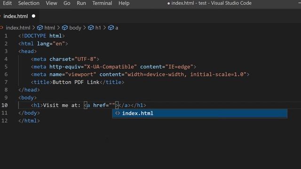Place cursor inside the empty href quotes
Image resolution: width=301 pixels, height=169 pixels.
(x=112, y=105)
